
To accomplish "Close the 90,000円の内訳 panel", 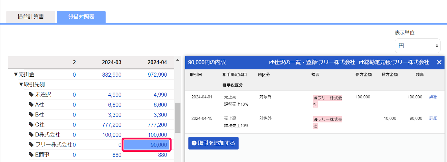I will [439, 62].
